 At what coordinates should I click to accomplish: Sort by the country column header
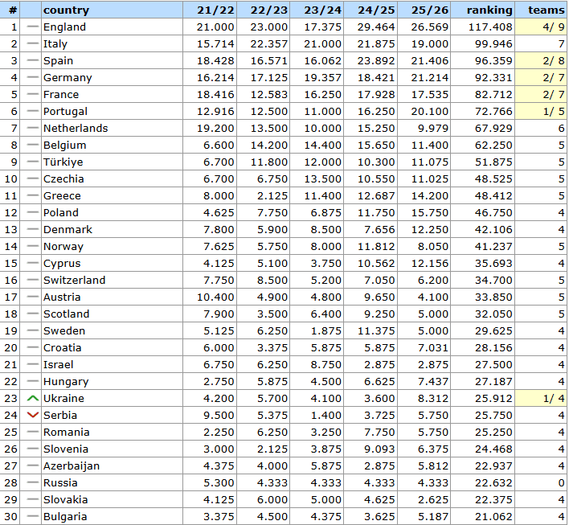coord(66,10)
